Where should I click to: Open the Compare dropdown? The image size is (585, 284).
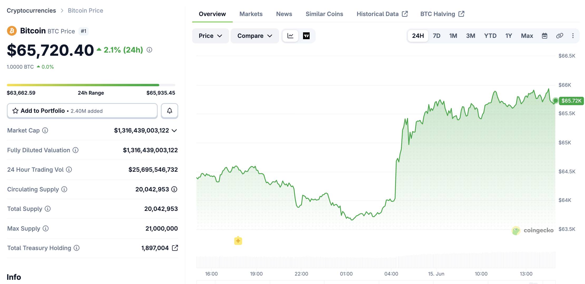coord(255,36)
